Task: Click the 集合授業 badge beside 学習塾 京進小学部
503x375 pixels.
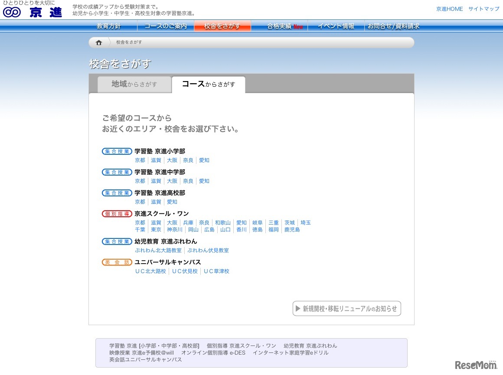Action: 117,151
